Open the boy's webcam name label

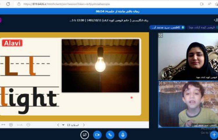(205, 125)
